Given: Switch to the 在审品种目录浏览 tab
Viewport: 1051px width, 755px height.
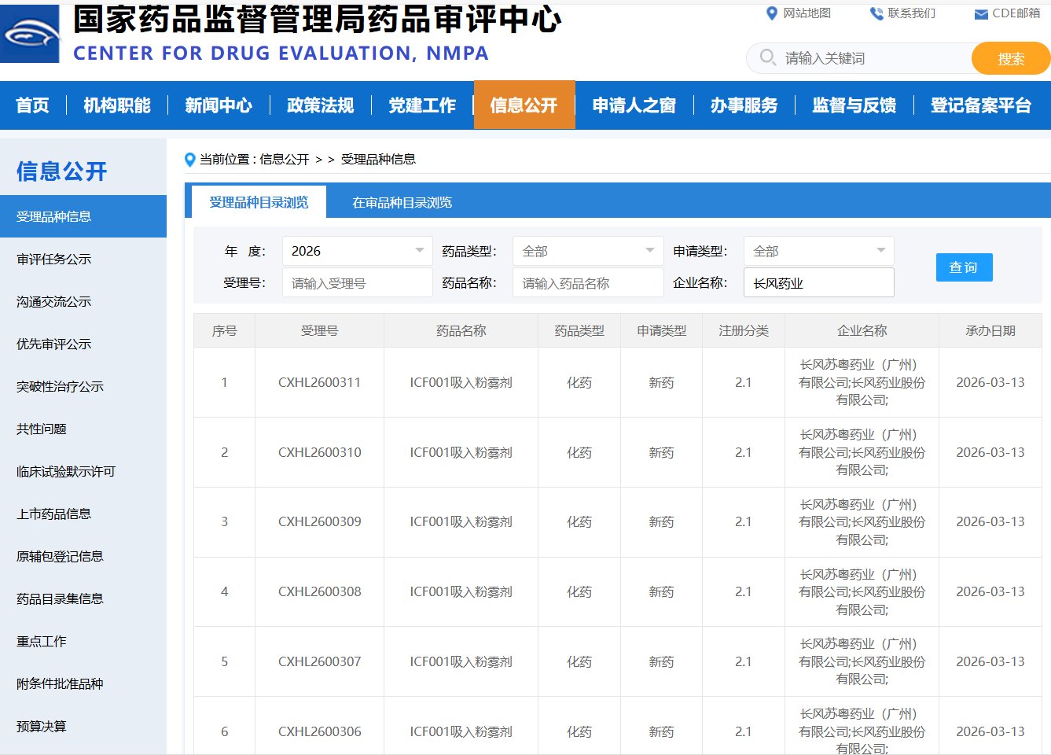Looking at the screenshot, I should [401, 201].
